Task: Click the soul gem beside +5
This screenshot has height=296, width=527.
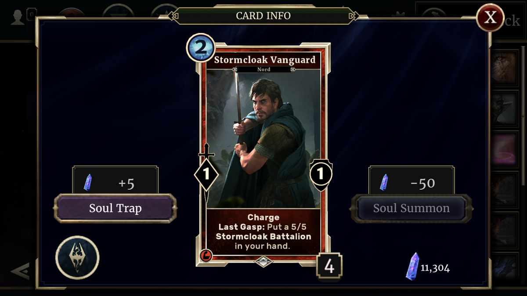Action: point(88,182)
